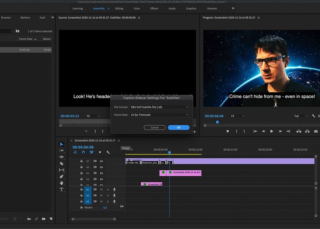The image size is (320, 229).
Task: Mute audio track A1
Action: [101, 189]
